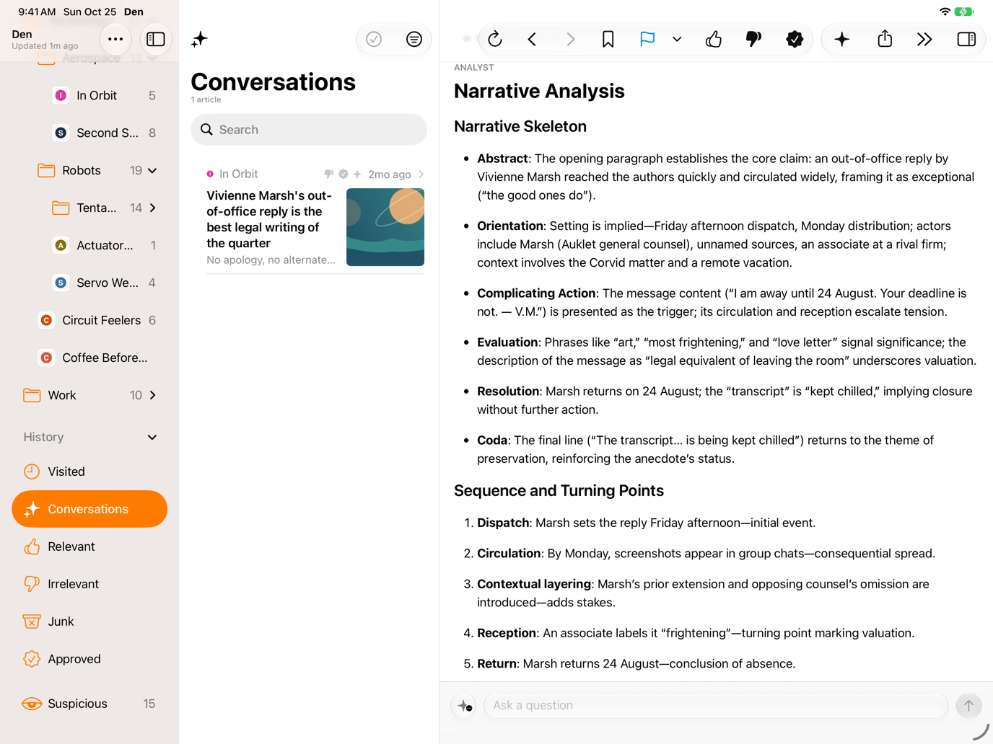
Task: Show more toolbar items double chevron
Action: click(x=924, y=39)
